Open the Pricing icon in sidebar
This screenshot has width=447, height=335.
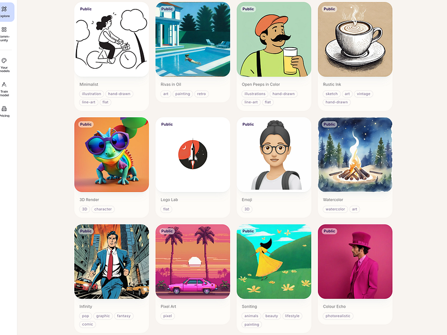click(x=4, y=109)
